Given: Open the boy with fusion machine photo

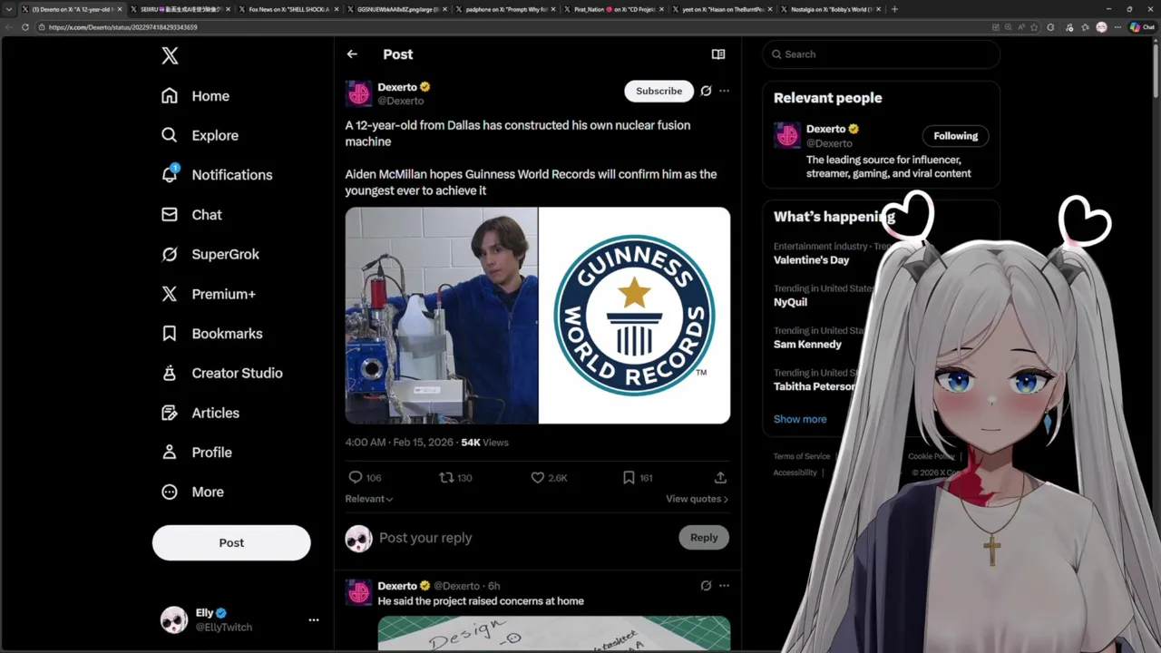Looking at the screenshot, I should click(x=441, y=316).
